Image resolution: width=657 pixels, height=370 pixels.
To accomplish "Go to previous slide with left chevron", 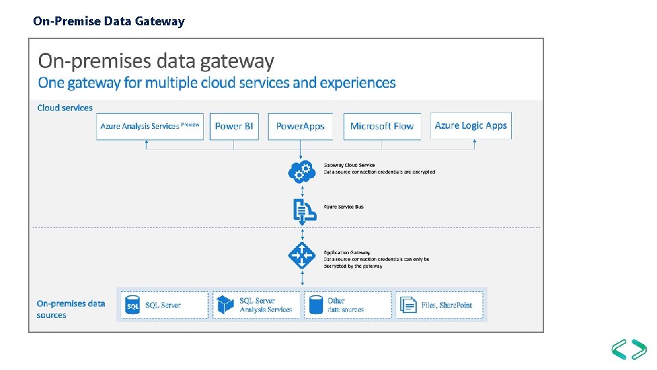I will [619, 349].
